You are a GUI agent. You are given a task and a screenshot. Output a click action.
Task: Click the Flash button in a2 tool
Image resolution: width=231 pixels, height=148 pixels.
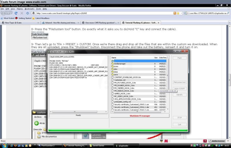click(x=179, y=58)
